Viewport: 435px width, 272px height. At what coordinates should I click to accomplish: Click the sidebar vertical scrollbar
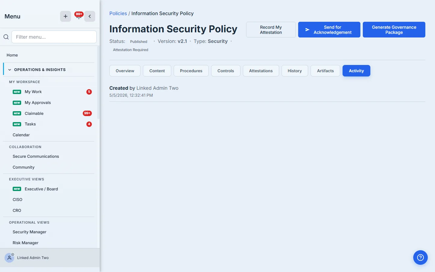98,83
